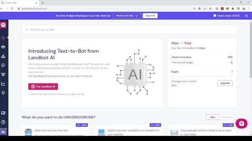Open user avatar profile in sidebar
The image size is (252, 141).
coord(3,132)
